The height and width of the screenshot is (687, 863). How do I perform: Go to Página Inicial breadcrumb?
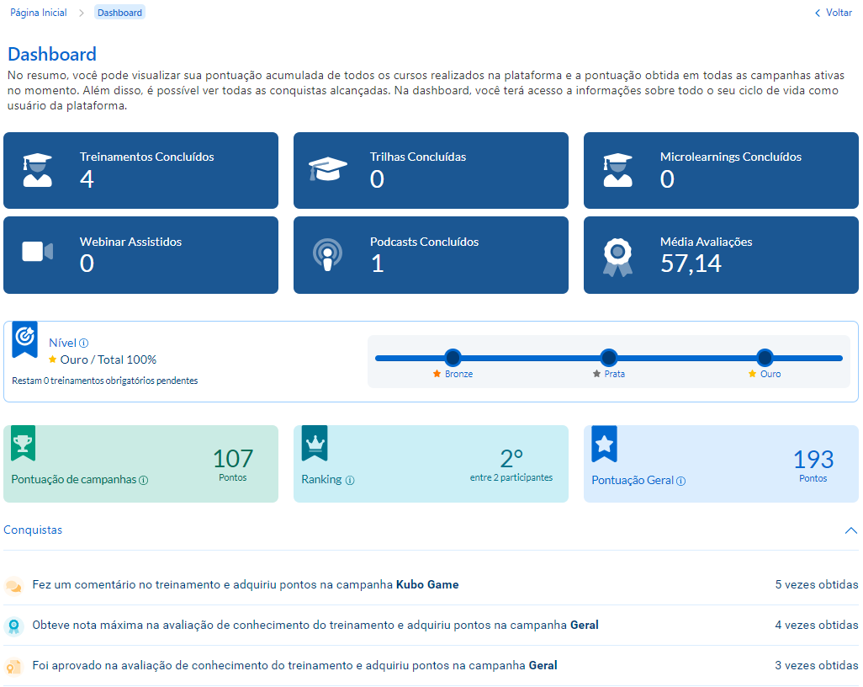39,13
